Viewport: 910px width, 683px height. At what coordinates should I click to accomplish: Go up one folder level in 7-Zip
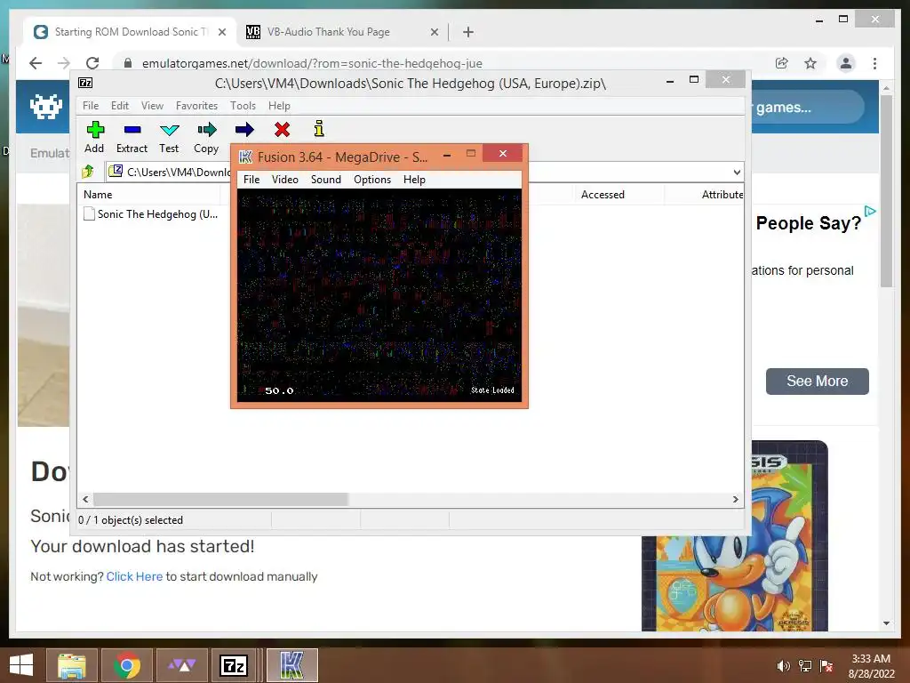[x=88, y=172]
